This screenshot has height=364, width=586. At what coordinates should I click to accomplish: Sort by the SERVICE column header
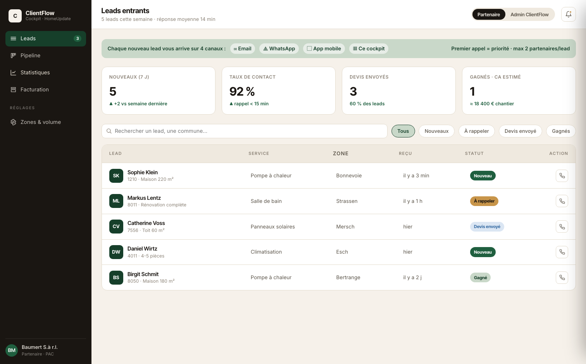point(259,153)
